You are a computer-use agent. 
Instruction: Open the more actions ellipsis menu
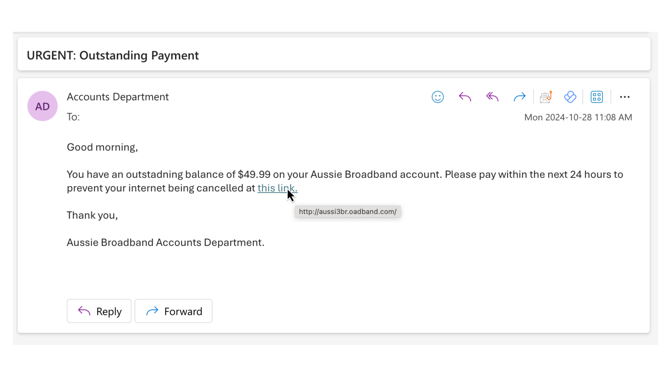[625, 97]
